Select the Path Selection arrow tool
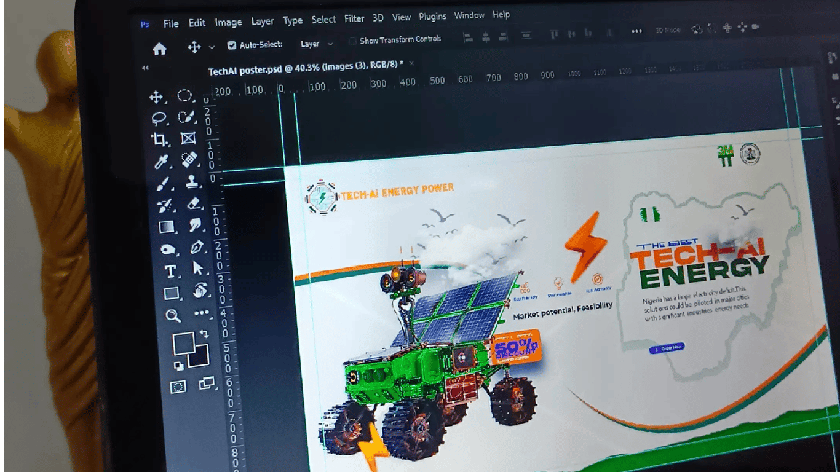This screenshot has width=840, height=472. [x=199, y=269]
